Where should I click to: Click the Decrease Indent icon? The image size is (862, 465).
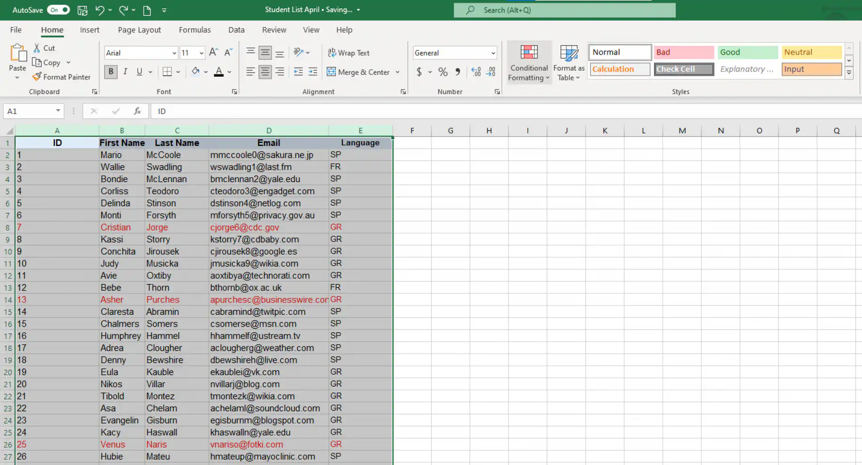pyautogui.click(x=298, y=72)
